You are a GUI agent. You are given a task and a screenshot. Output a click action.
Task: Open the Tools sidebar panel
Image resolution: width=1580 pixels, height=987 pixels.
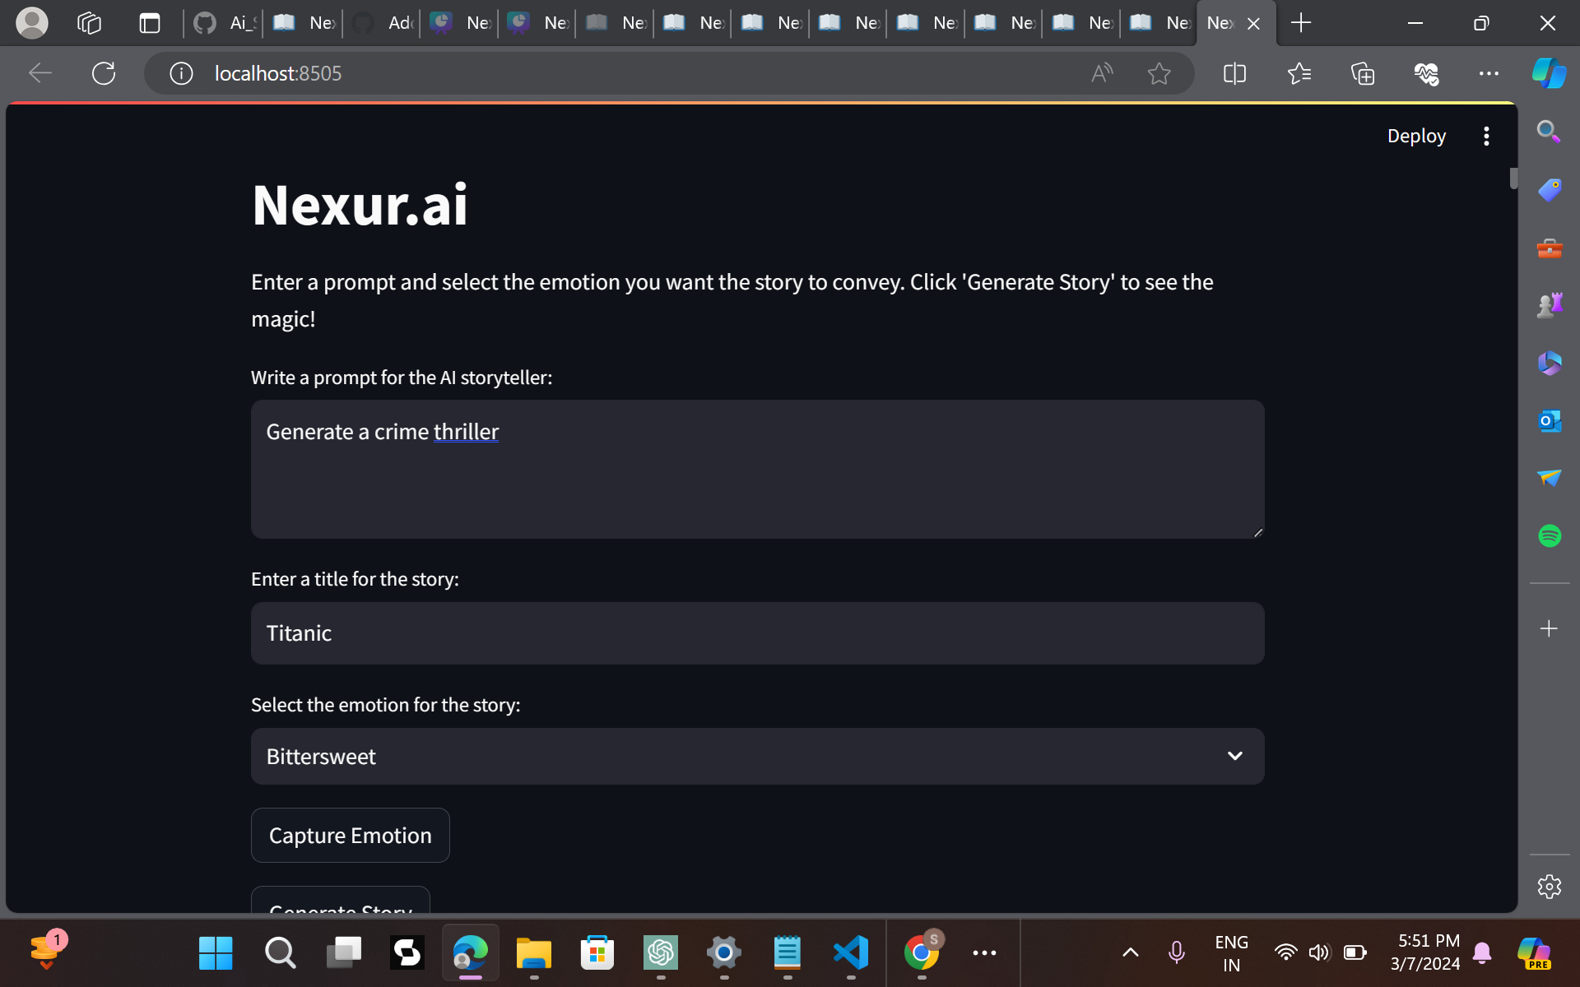(x=1549, y=248)
